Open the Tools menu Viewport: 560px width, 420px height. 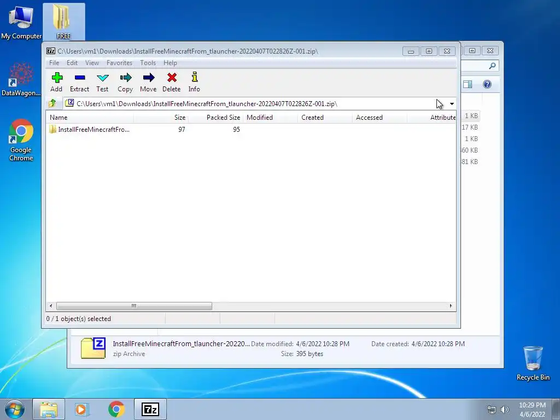(x=148, y=63)
